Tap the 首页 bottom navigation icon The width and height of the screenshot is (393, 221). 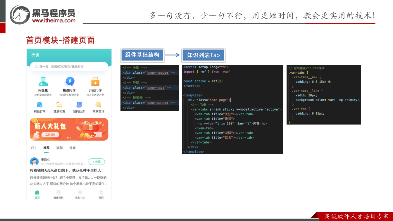click(37, 192)
